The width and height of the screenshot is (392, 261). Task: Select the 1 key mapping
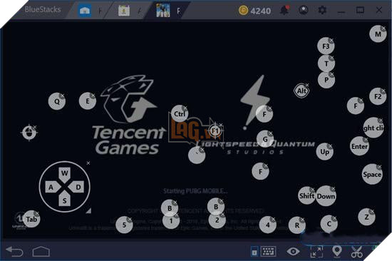click(x=171, y=221)
